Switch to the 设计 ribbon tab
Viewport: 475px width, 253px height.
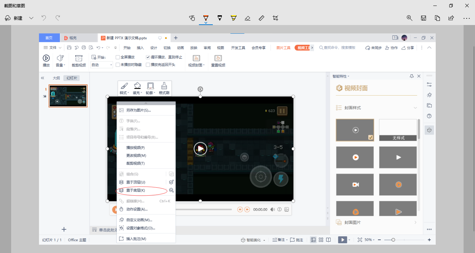click(x=154, y=48)
